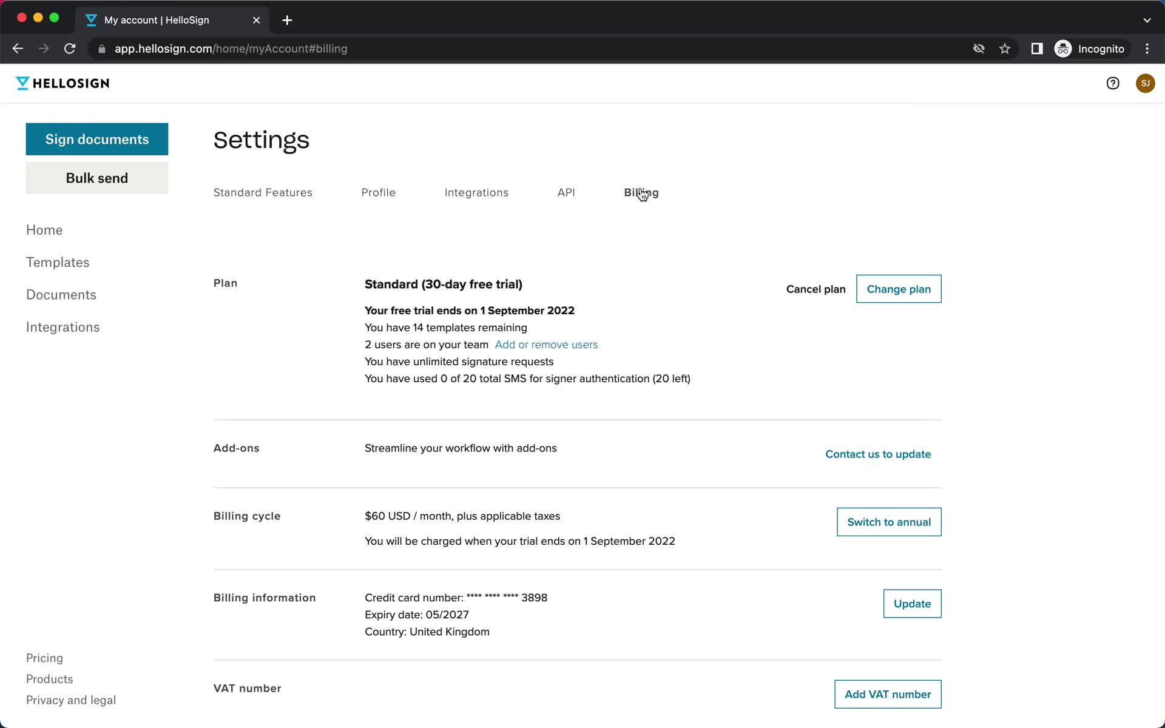Click 'Streamline your workflow with add-ons' text

click(461, 448)
